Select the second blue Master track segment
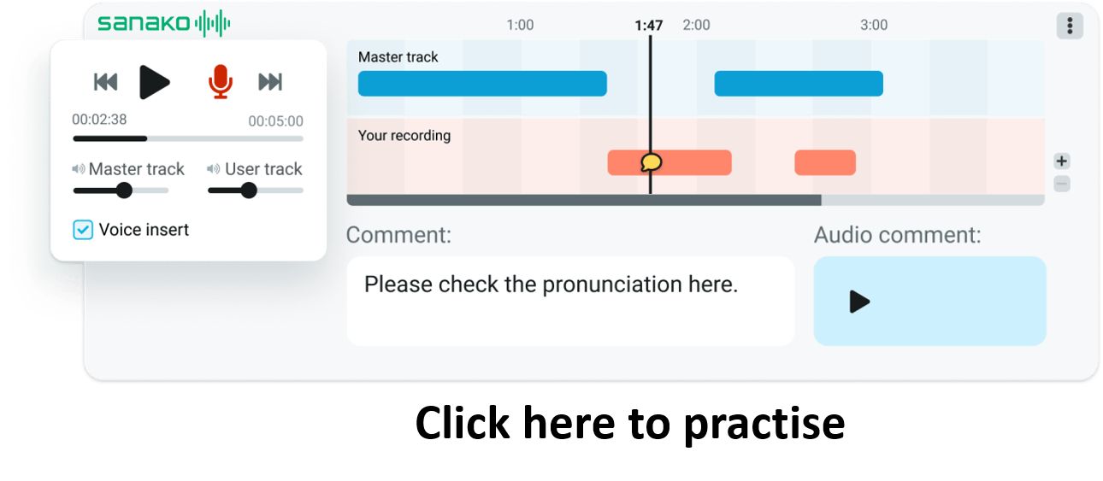The image size is (1103, 481). [x=799, y=84]
